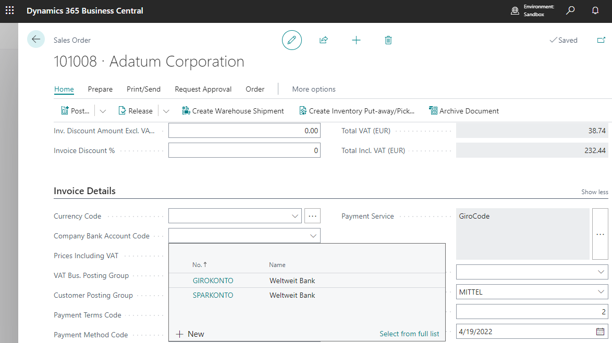Click the share icon
612x343 pixels.
[324, 40]
